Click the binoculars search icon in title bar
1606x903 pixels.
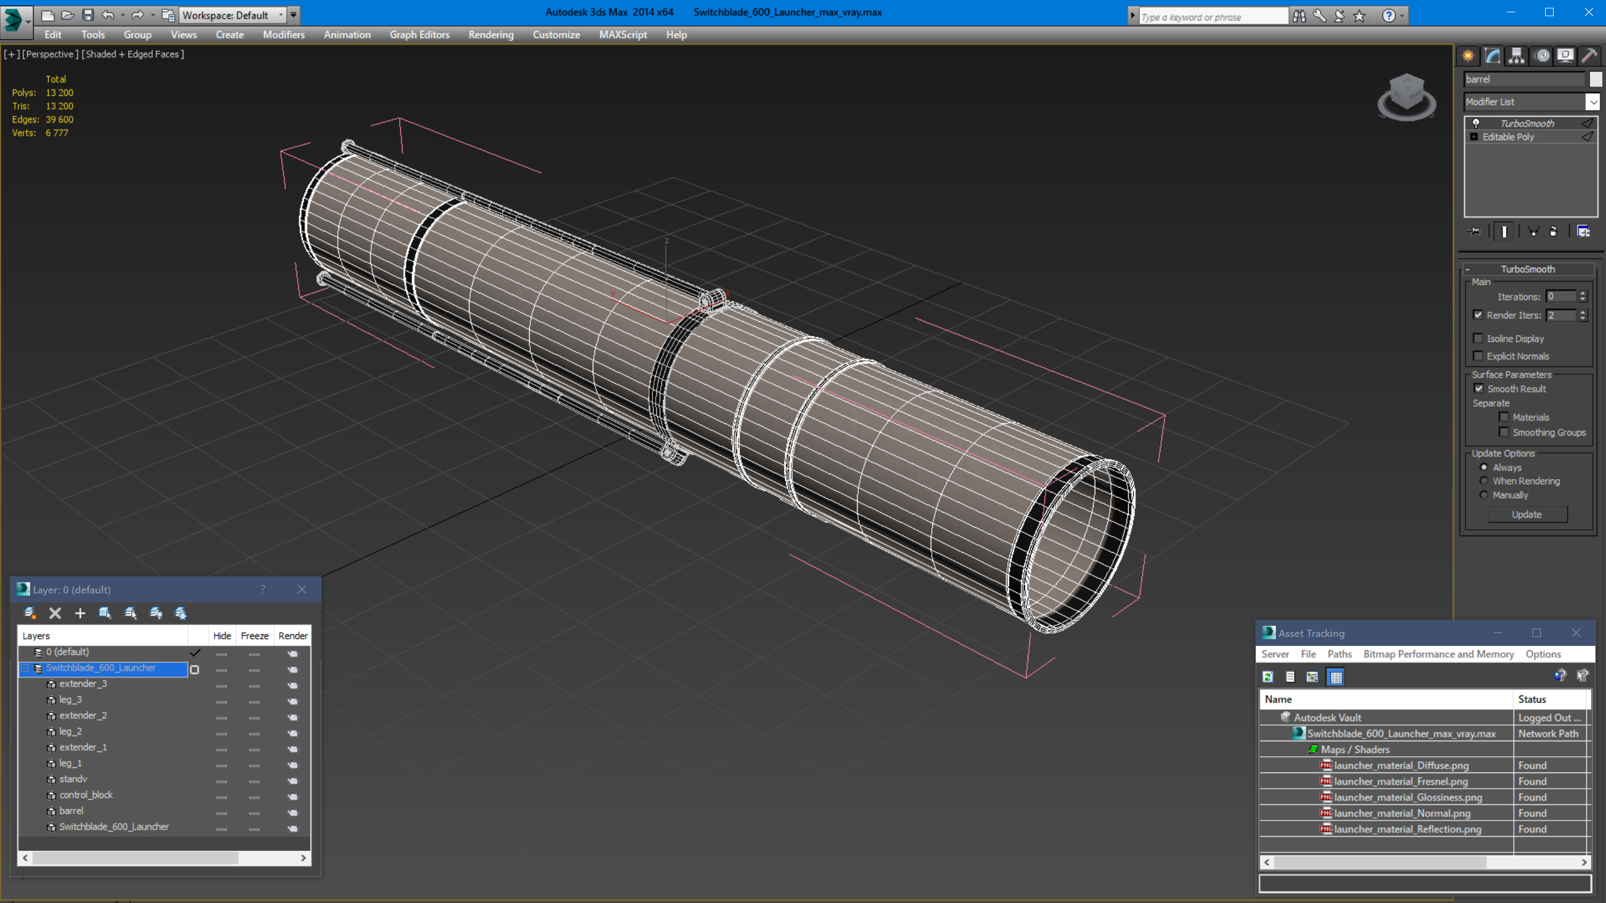point(1299,16)
